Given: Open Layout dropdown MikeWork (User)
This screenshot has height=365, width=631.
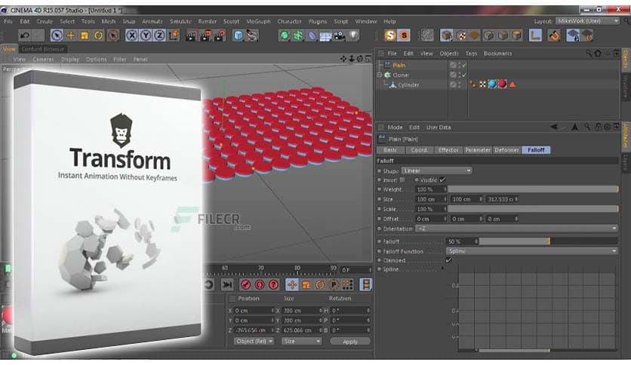Looking at the screenshot, I should [x=587, y=21].
